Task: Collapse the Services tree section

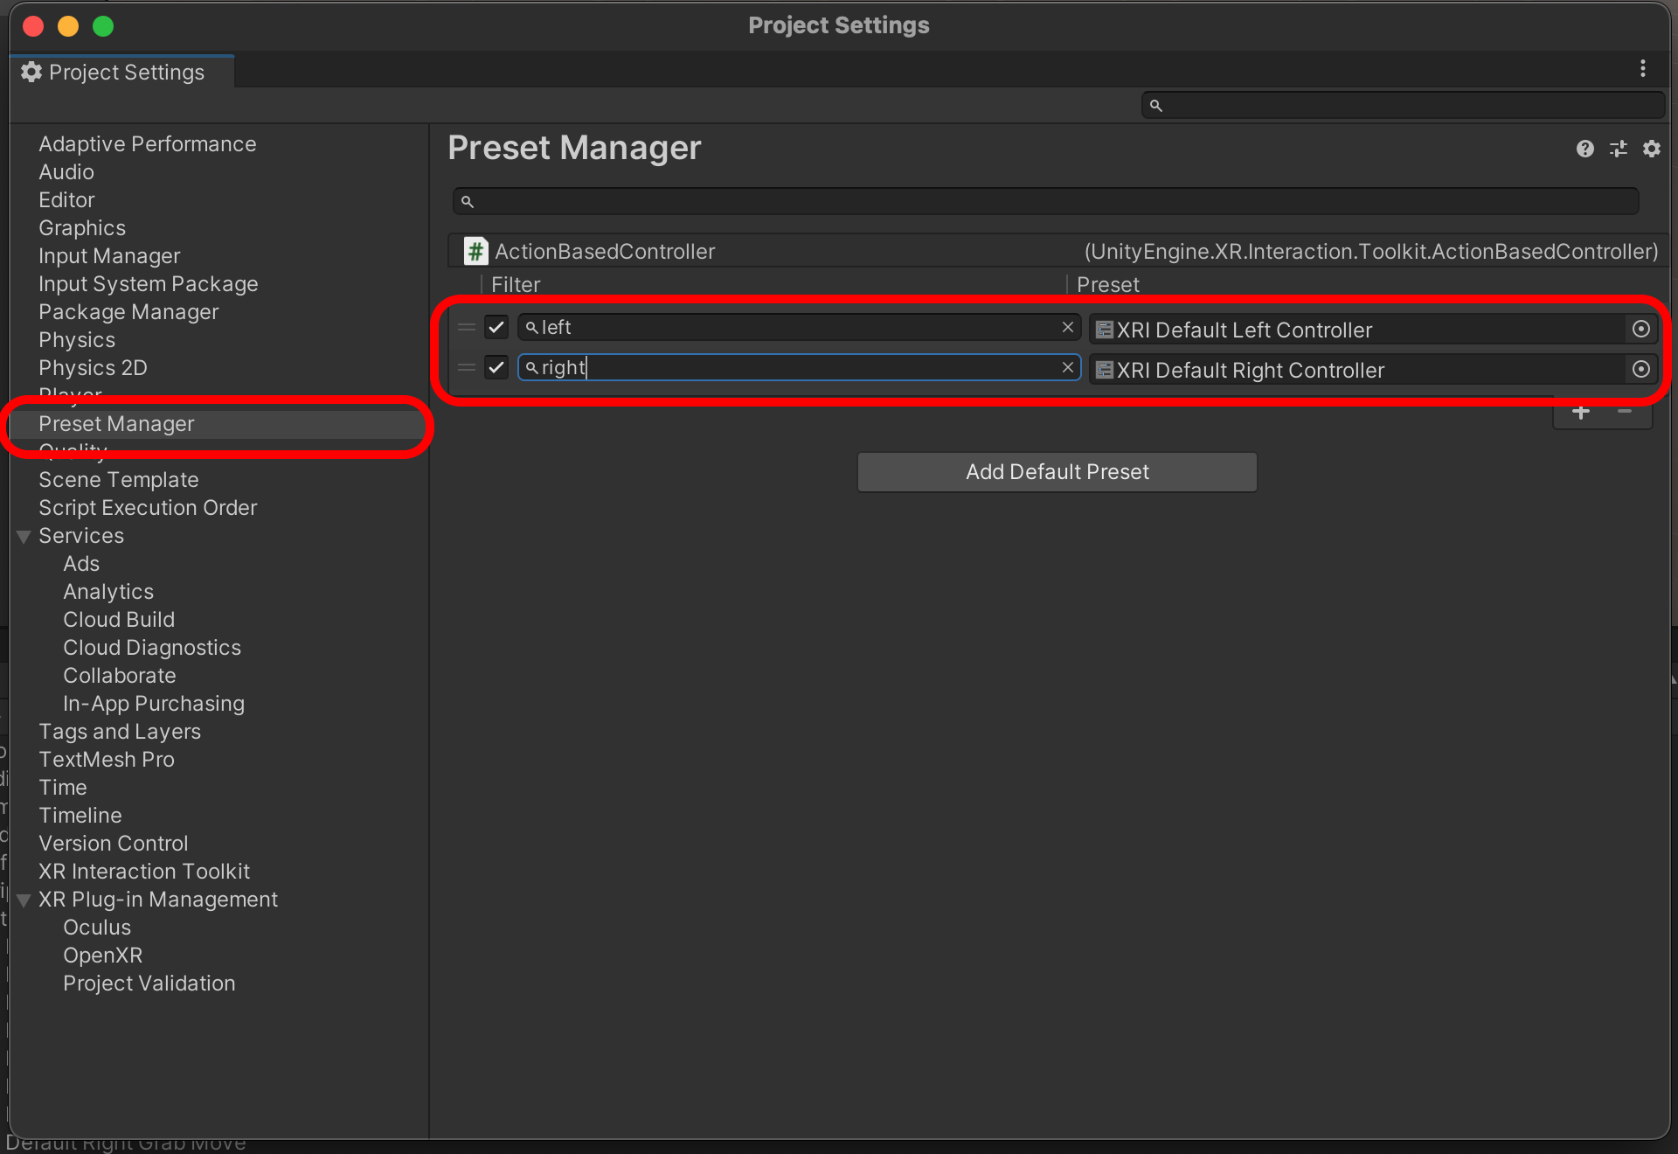Action: click(24, 537)
